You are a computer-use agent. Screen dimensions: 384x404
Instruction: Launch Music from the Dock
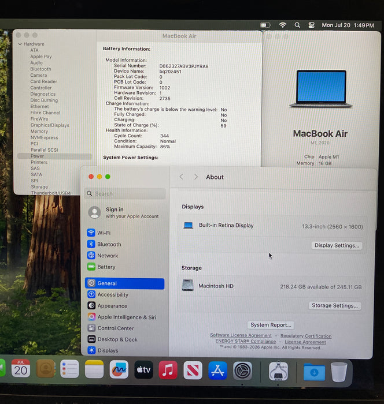point(168,370)
